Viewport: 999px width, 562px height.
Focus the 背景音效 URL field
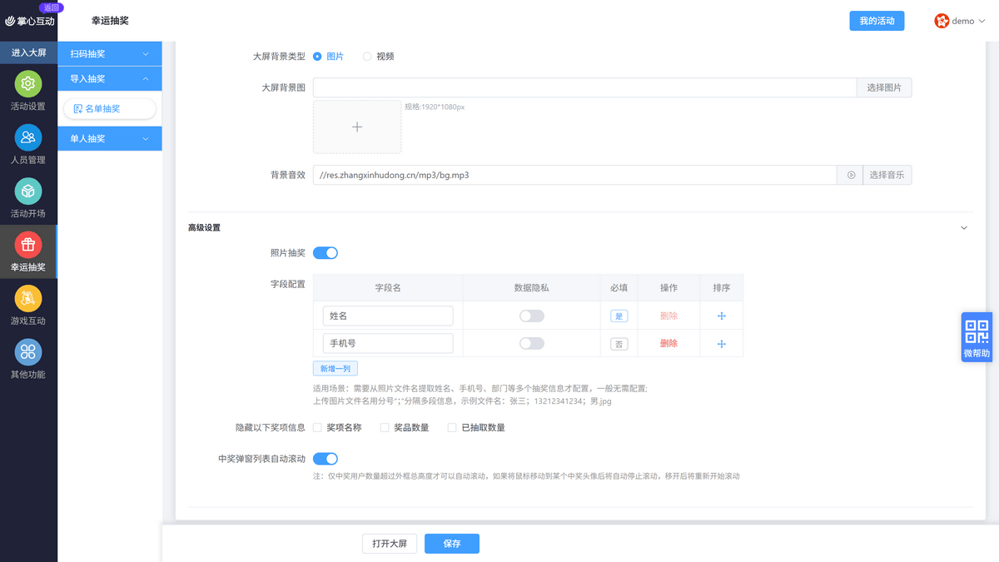(x=574, y=175)
